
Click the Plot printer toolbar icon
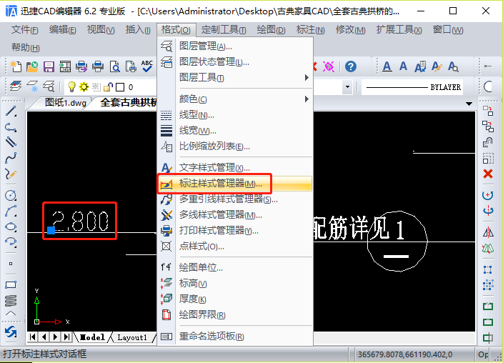click(98, 66)
